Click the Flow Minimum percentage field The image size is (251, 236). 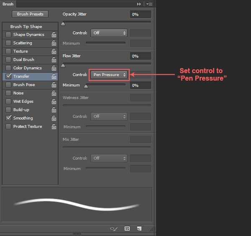tap(141, 85)
